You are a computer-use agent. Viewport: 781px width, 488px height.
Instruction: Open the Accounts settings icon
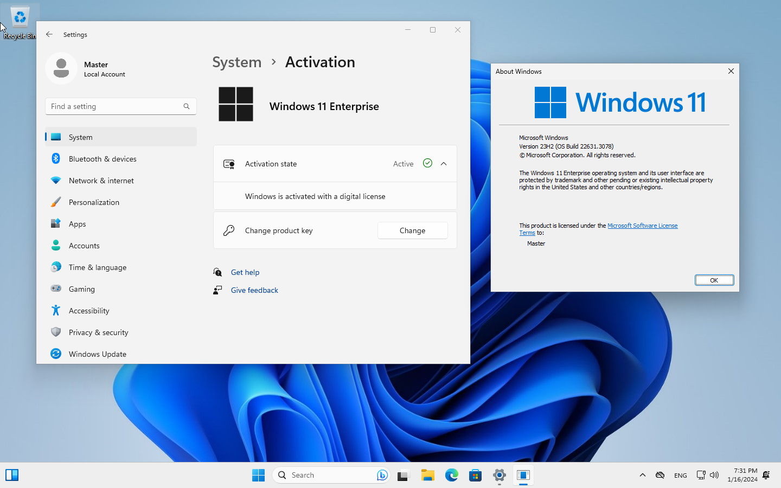pos(56,245)
